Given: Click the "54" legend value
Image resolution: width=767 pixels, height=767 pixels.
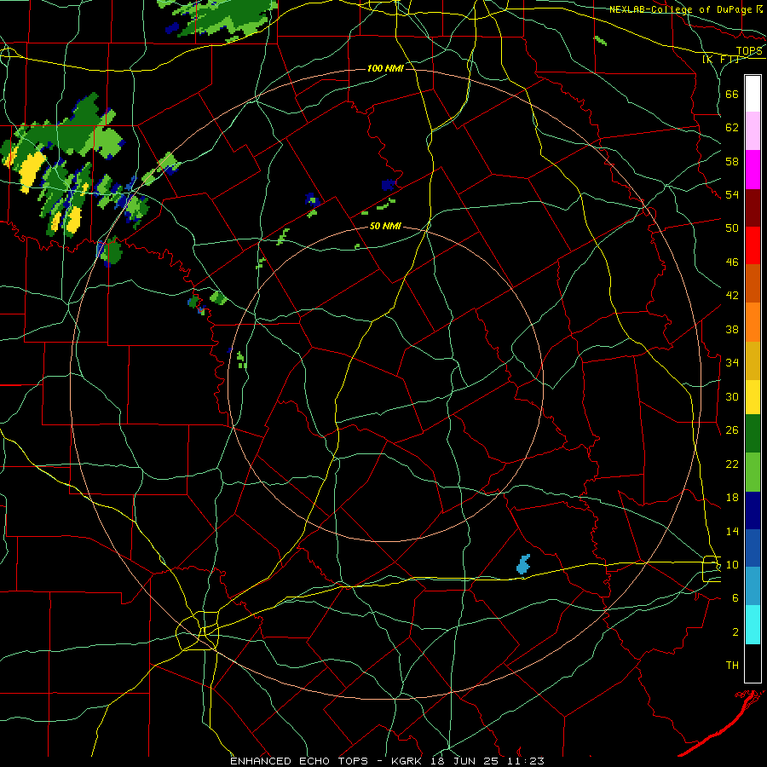Looking at the screenshot, I should tap(732, 194).
